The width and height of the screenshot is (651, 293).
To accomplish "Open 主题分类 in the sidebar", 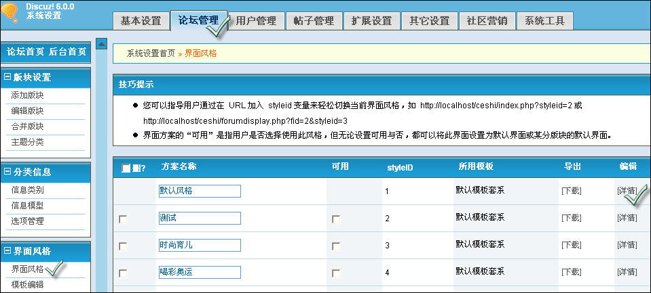I will tap(27, 142).
